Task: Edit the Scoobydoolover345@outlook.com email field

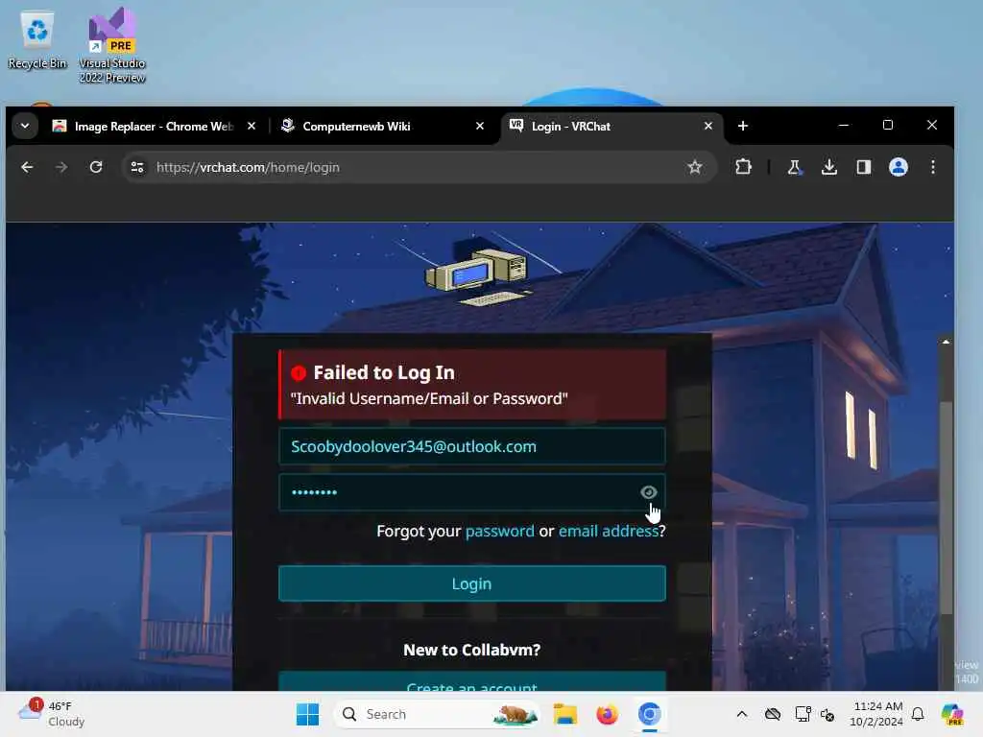Action: tap(472, 446)
